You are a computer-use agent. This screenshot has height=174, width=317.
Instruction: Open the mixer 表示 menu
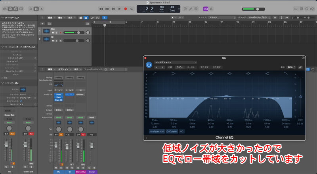pyautogui.click(x=77, y=69)
